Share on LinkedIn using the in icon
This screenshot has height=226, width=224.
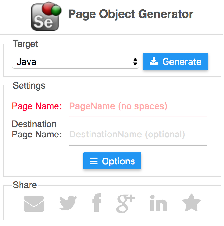click(159, 204)
